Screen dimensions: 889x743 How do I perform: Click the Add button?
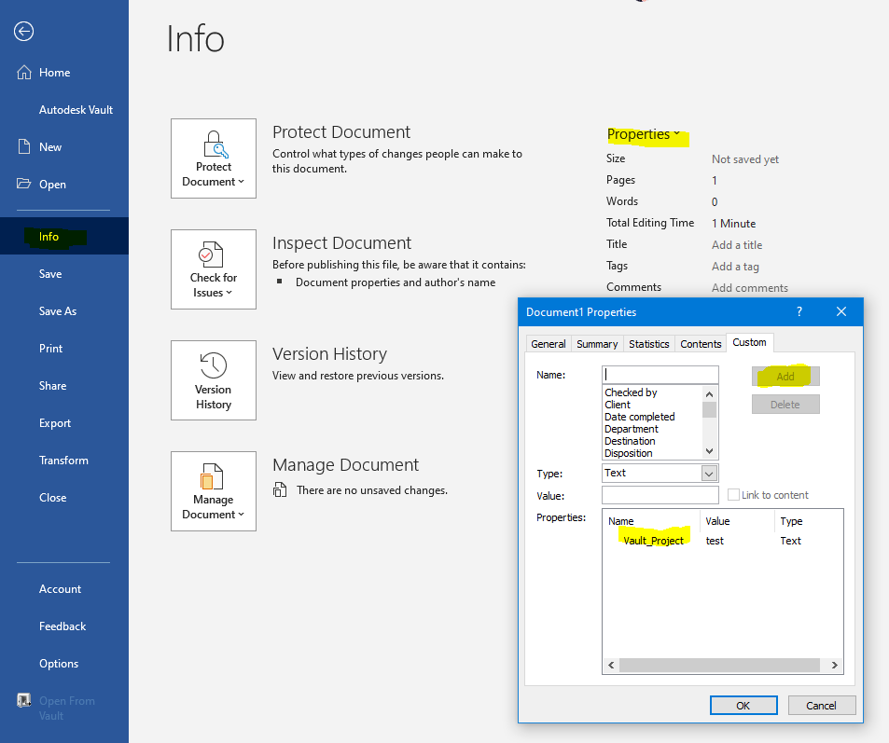coord(785,376)
